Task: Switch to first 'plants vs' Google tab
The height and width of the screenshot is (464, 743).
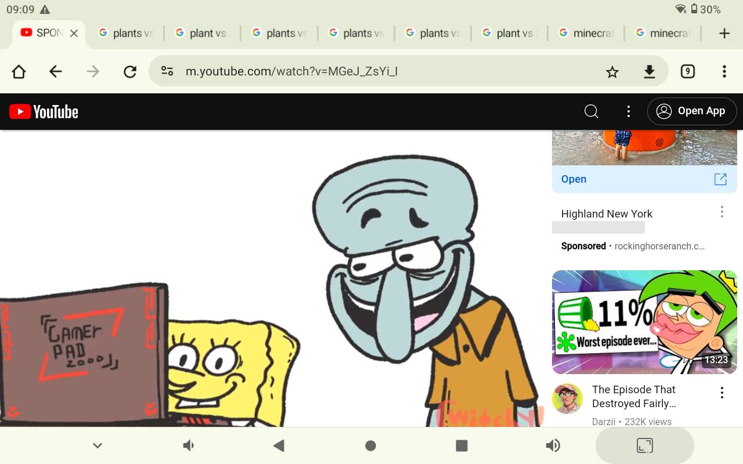Action: coord(125,33)
